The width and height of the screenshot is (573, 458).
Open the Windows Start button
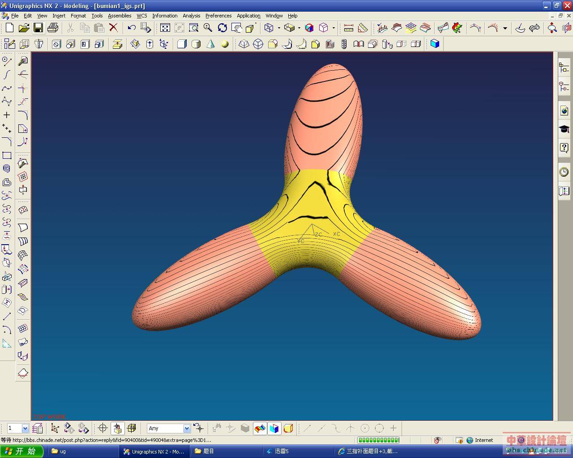coord(21,451)
